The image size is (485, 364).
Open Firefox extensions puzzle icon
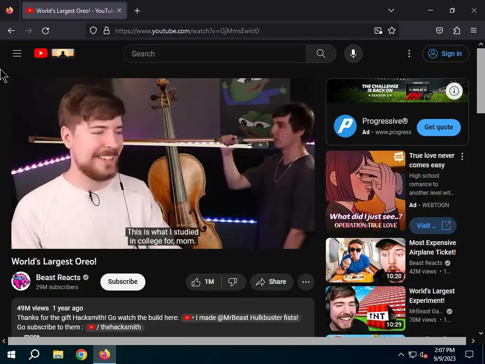tap(457, 30)
